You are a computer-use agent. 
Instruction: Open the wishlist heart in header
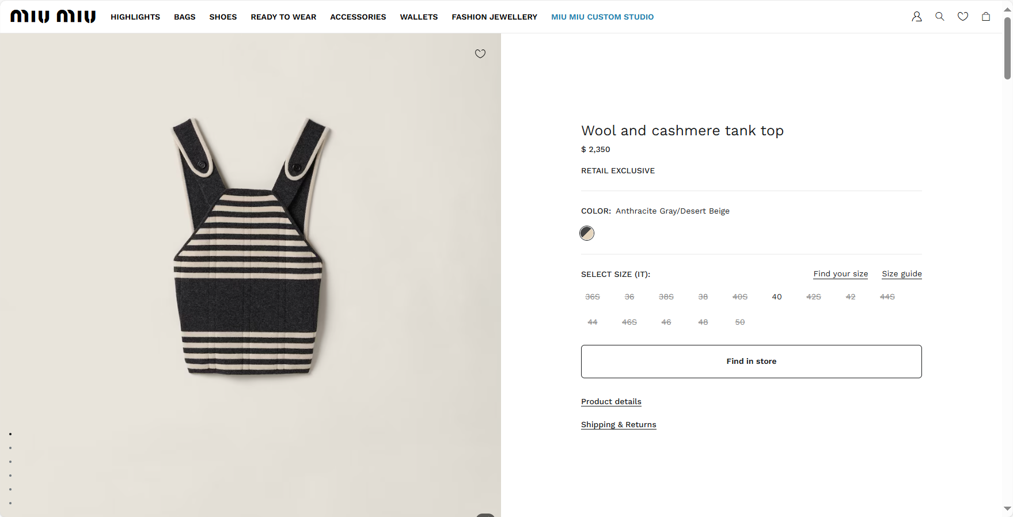tap(963, 17)
